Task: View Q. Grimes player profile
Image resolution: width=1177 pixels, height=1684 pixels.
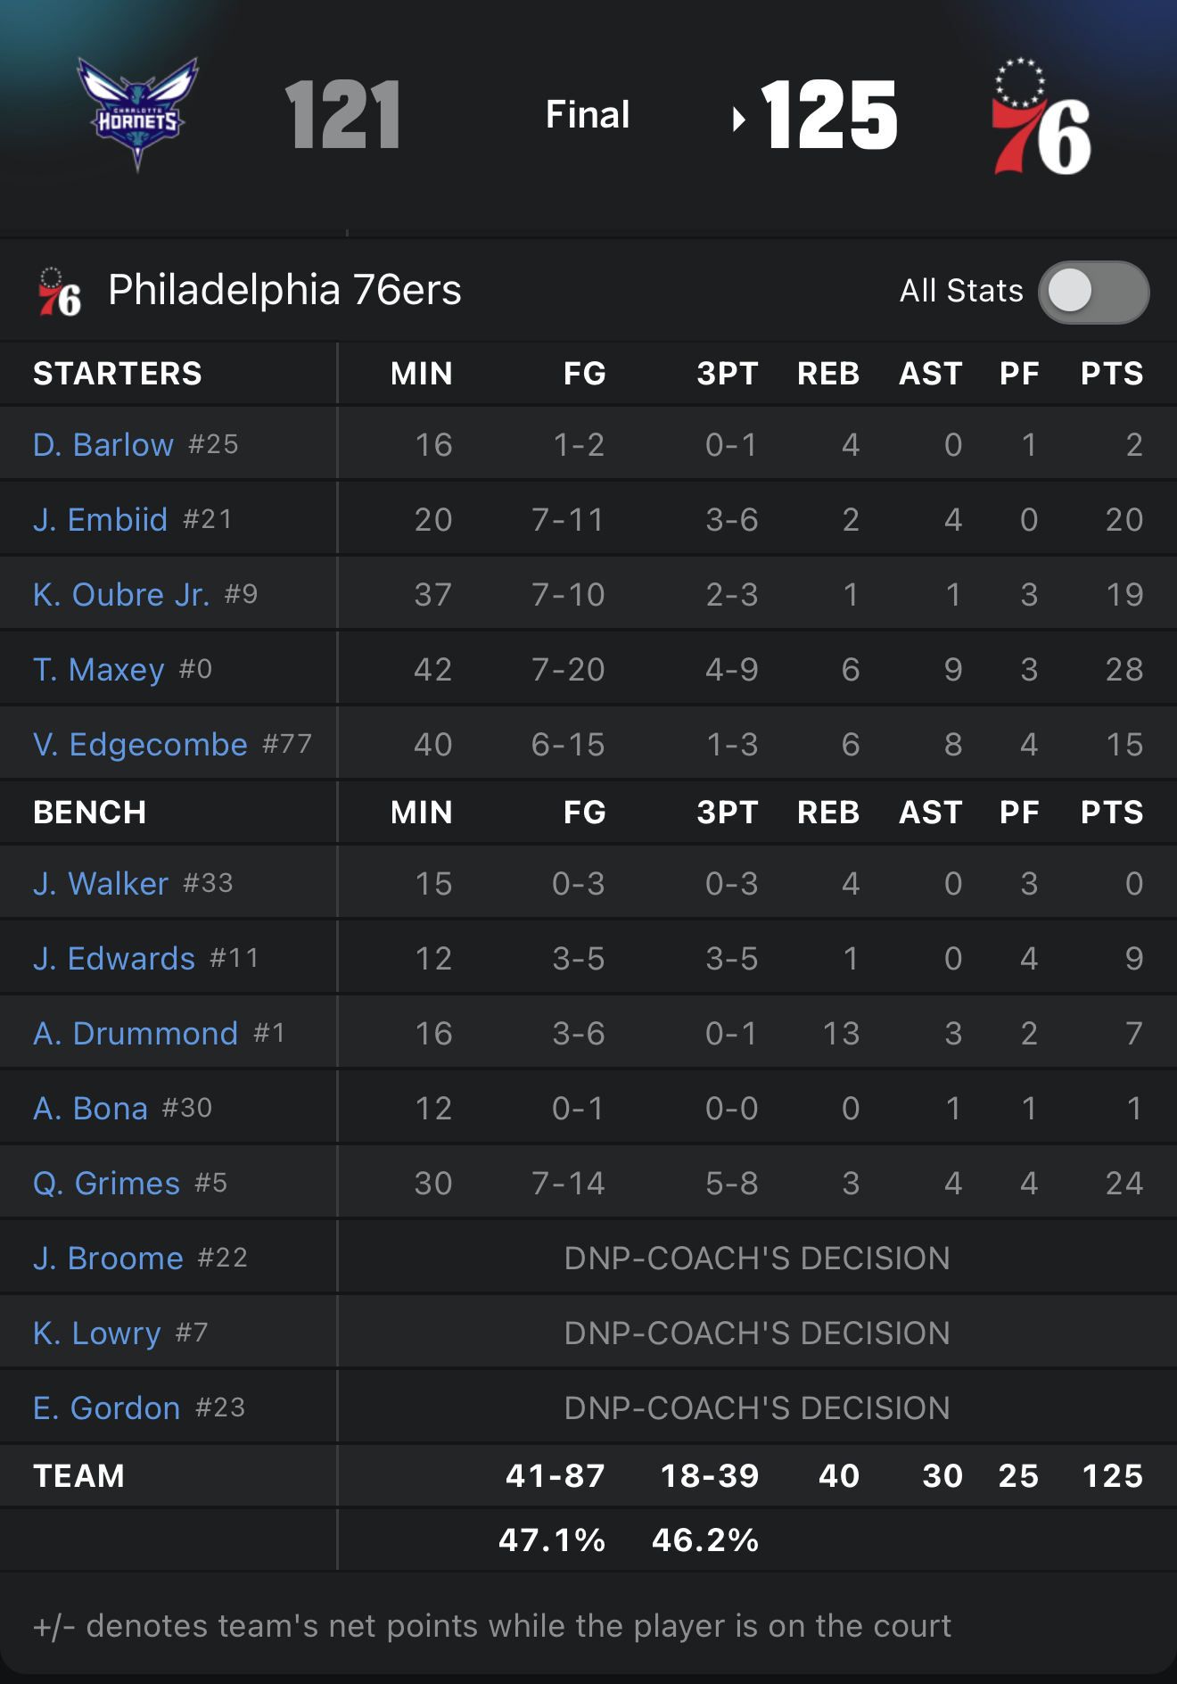Action: (107, 1183)
